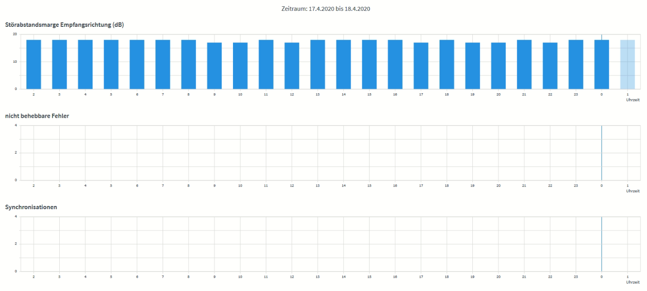647x291 pixels.
Task: Click the Störabstandsmarge Empfangsrichtung (dB) heading
Action: coord(64,25)
